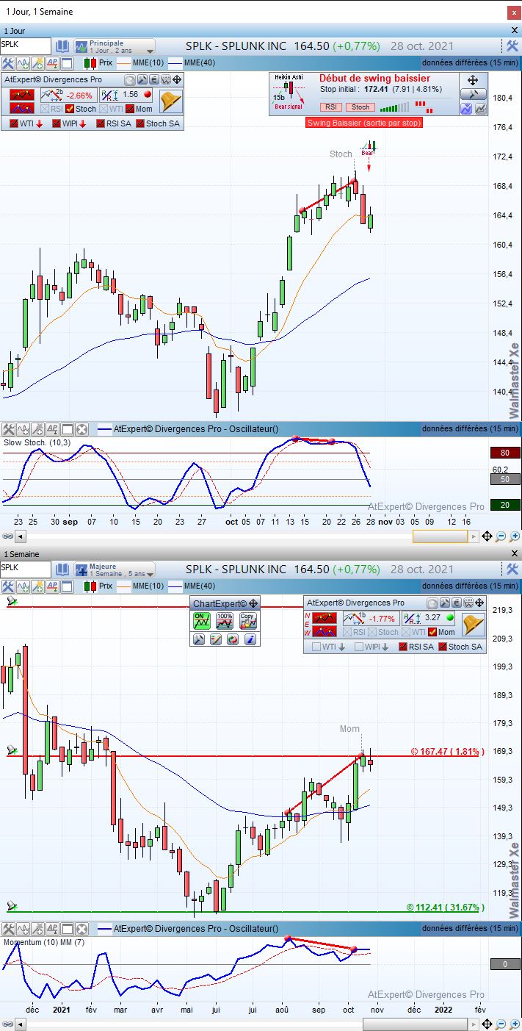The height and width of the screenshot is (1031, 522).
Task: Click the blank window icon in daily toolbar
Action: tap(67, 63)
